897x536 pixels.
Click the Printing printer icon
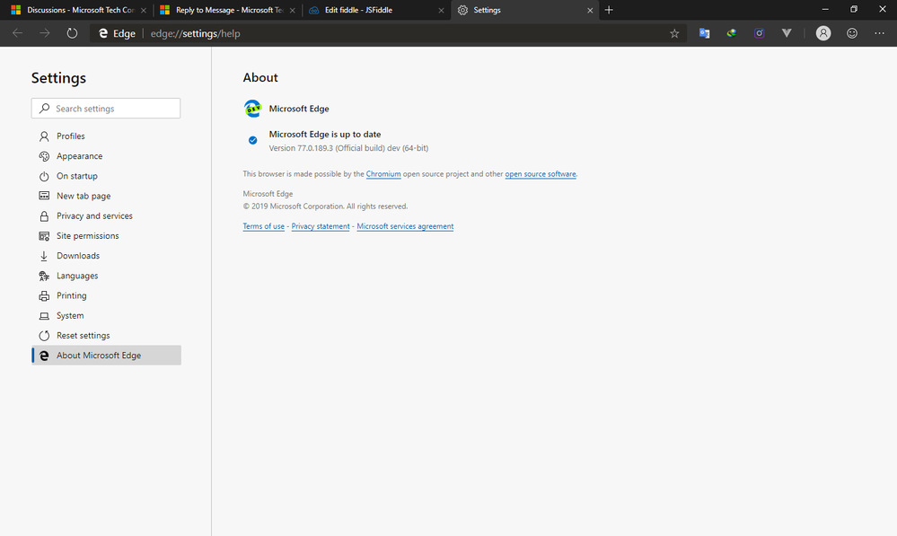(44, 295)
